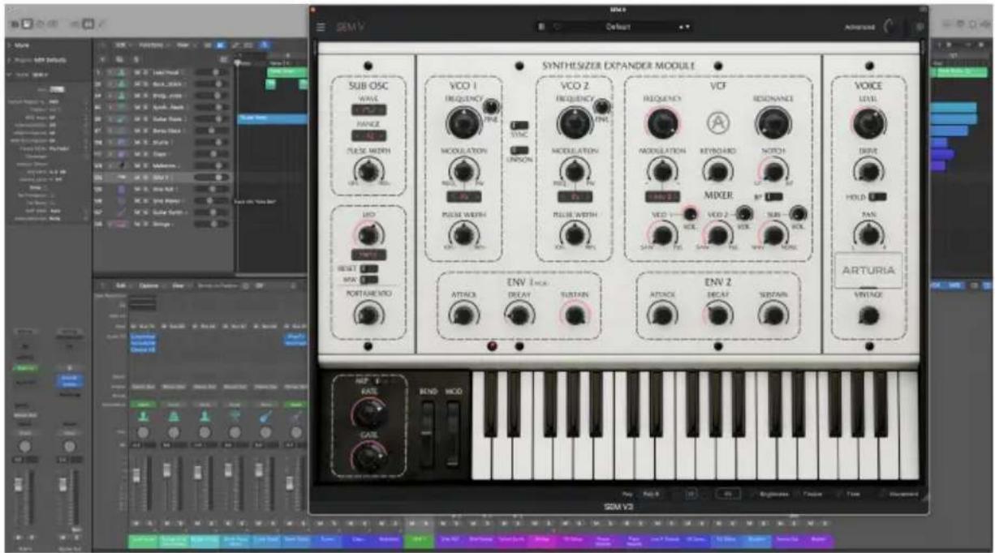Toggle the Voice Hold switch

[x=878, y=196]
